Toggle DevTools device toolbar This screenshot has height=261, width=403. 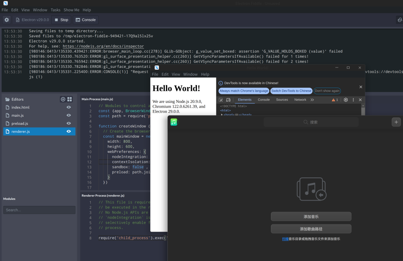tap(228, 100)
